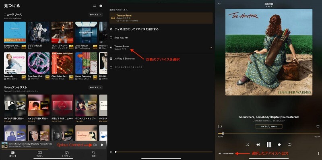Viewport: 322px width, 160px height.
Task: Pause the current song
Action: click(x=269, y=144)
